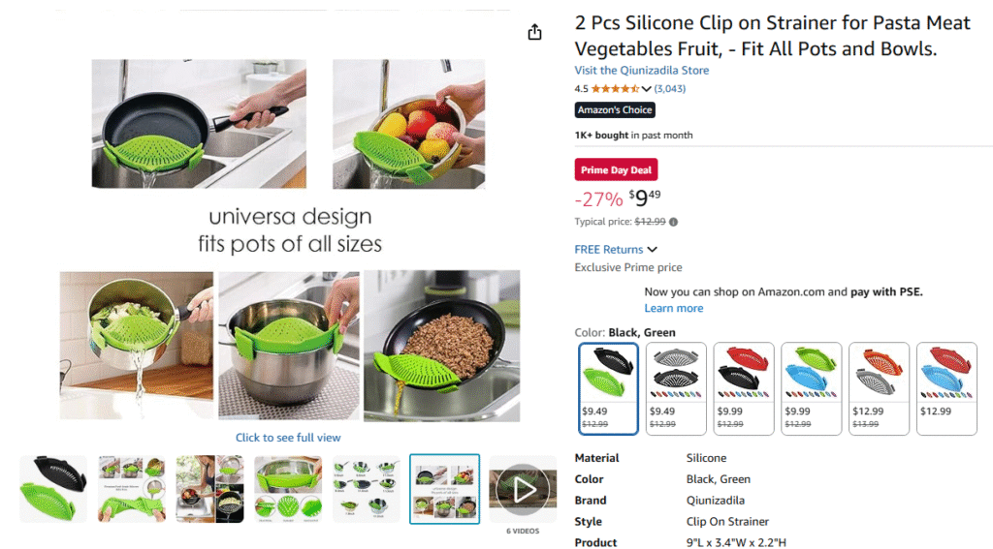This screenshot has height=549, width=993.
Task: Select the Black, Green color swatch
Action: 608,388
